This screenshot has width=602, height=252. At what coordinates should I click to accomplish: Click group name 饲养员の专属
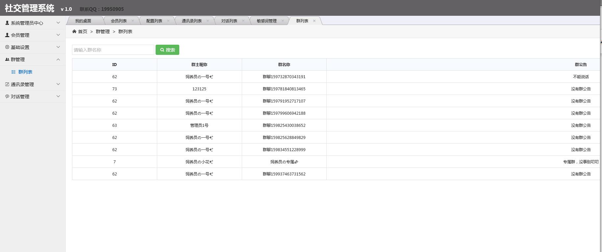284,162
